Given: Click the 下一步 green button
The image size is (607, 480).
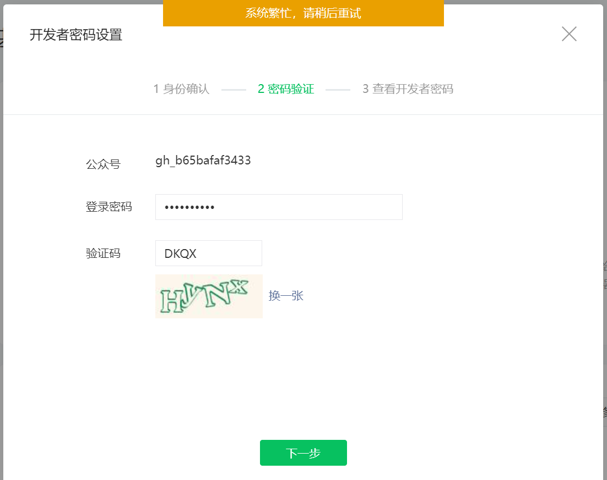Looking at the screenshot, I should [x=303, y=453].
